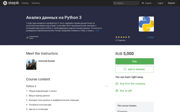Click the Add to Wishlist button
This screenshot has width=180, height=112.
pos(134,69)
